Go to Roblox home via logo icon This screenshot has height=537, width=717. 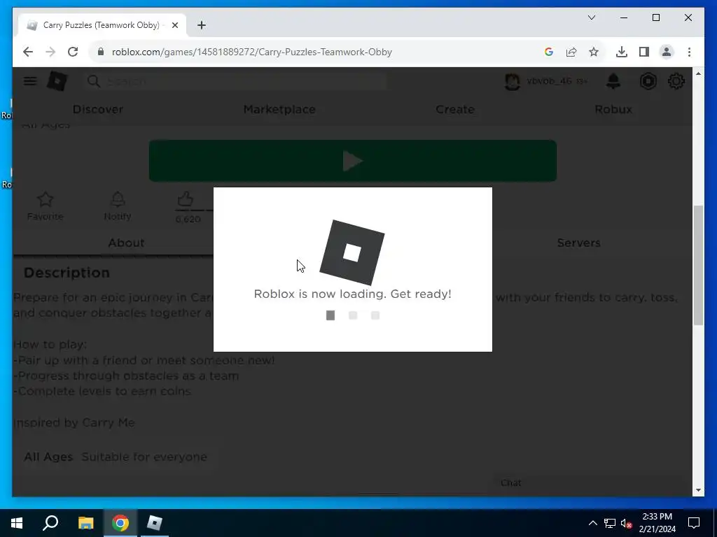tap(57, 81)
